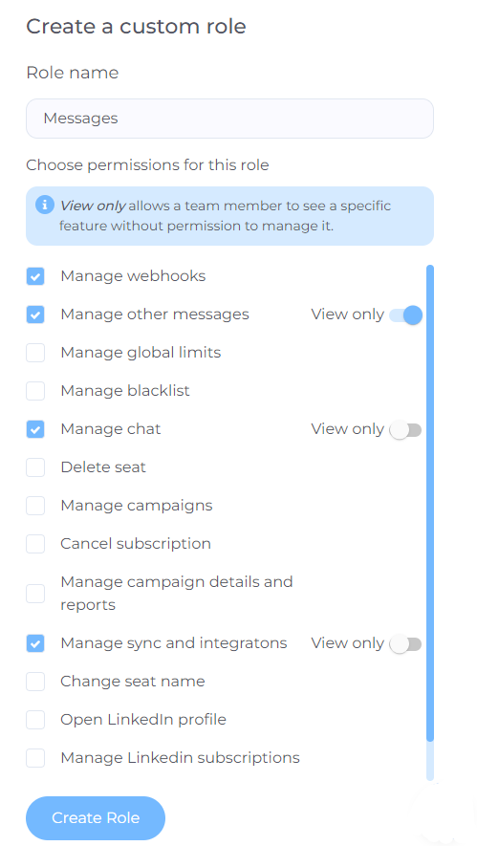The image size is (477, 846).
Task: Click the Create Role button
Action: tap(96, 818)
